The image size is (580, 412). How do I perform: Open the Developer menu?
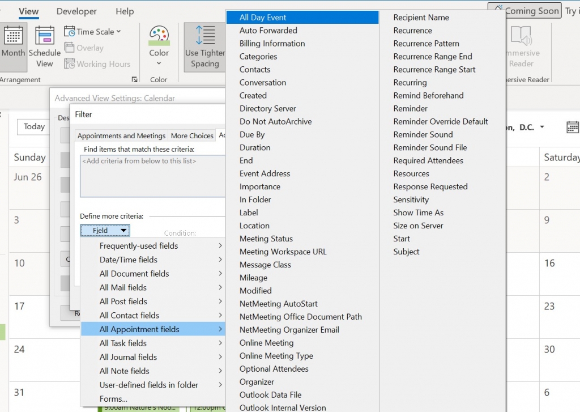coord(76,11)
